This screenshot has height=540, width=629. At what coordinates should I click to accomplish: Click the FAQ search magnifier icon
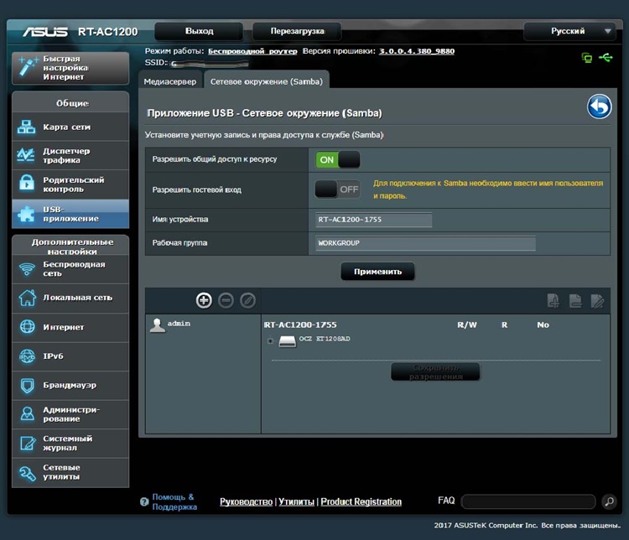pyautogui.click(x=610, y=501)
